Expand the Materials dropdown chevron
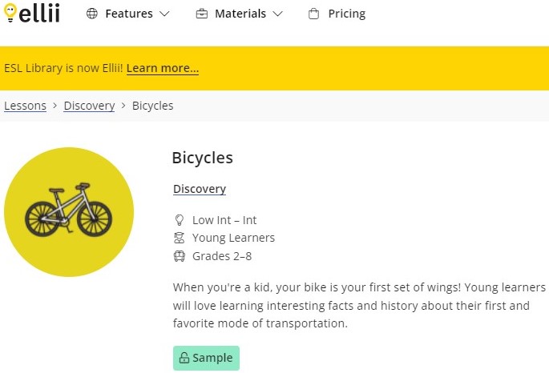 click(x=277, y=14)
